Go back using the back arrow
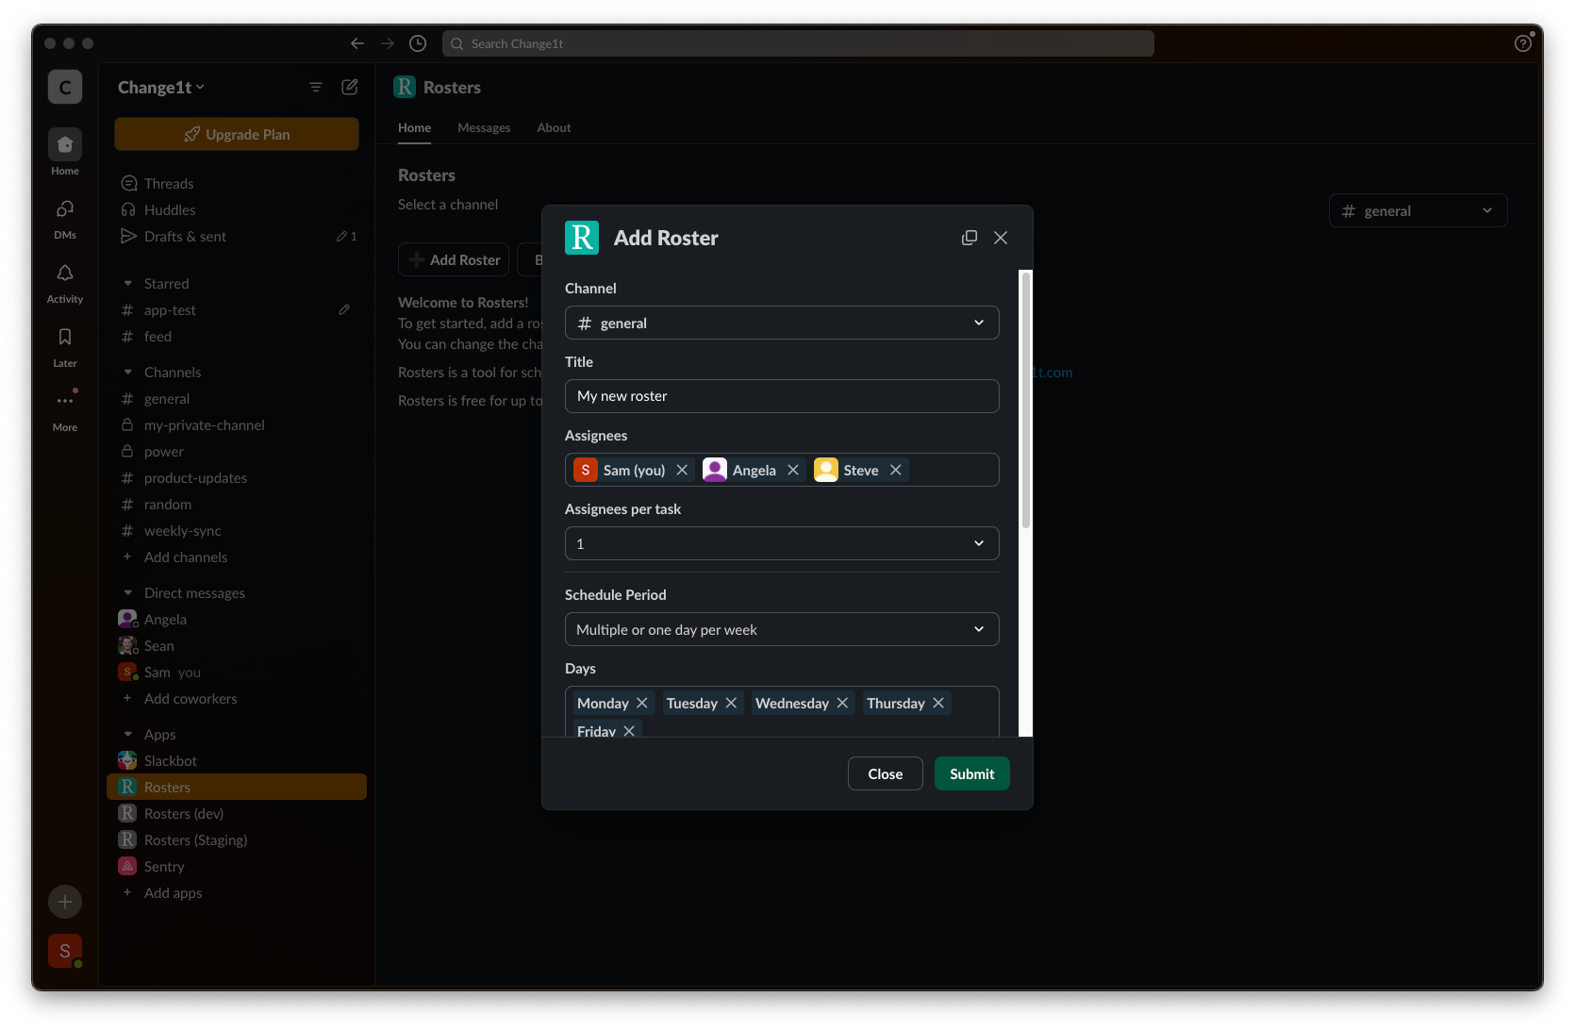This screenshot has width=1575, height=1030. pyautogui.click(x=356, y=43)
